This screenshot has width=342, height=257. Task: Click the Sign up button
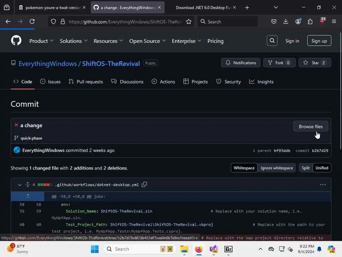(x=319, y=40)
